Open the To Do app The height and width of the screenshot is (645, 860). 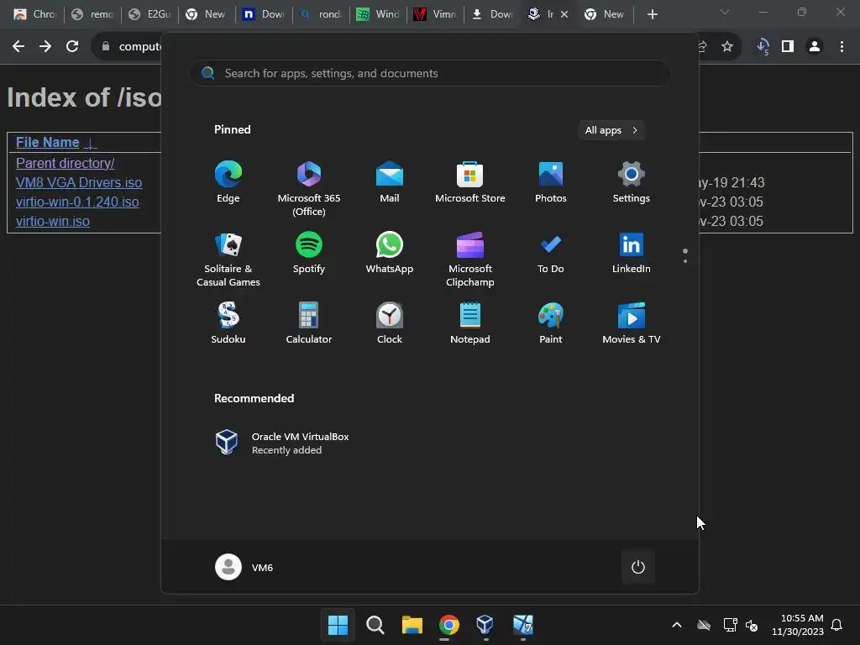(551, 253)
